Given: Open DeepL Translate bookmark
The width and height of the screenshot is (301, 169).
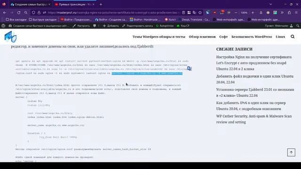Looking at the screenshot, I should (194, 20).
